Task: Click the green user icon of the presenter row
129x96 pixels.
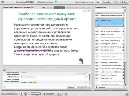Action: (x=123, y=15)
